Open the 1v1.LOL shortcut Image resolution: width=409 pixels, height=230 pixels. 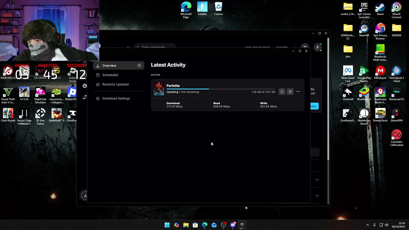[24, 94]
